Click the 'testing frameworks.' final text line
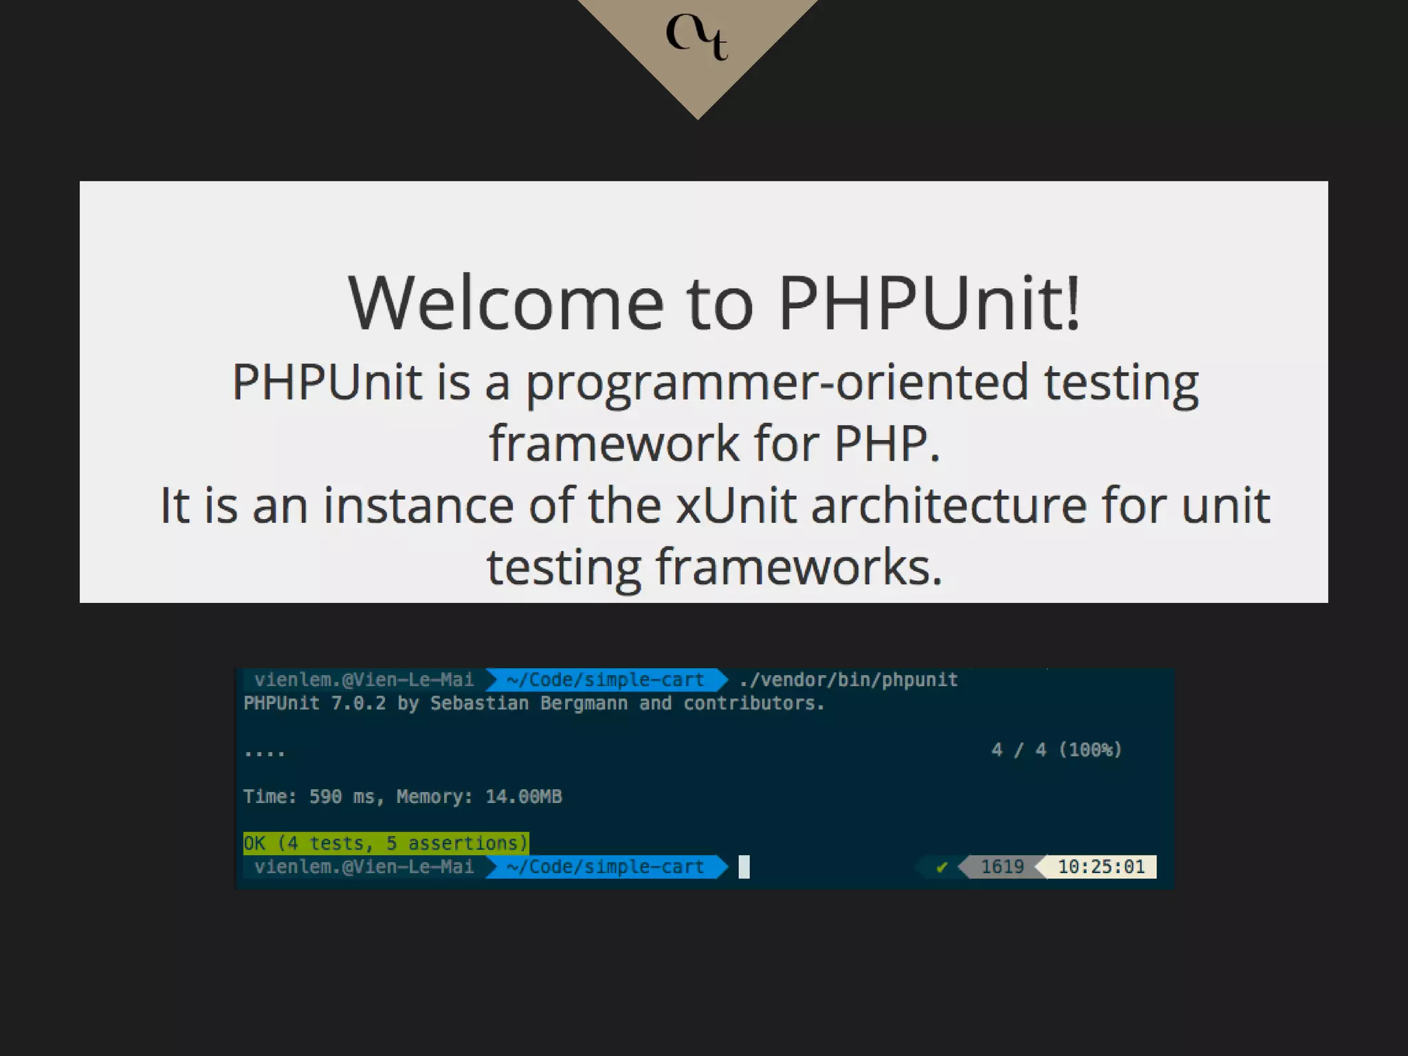Viewport: 1408px width, 1056px height. click(714, 566)
